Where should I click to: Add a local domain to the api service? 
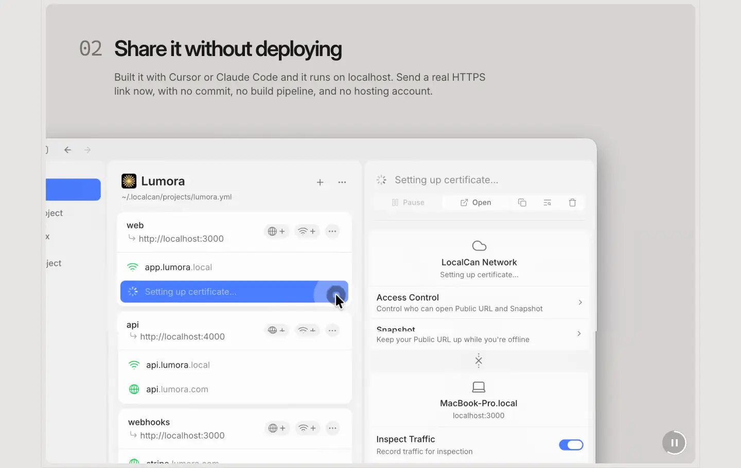(x=307, y=330)
